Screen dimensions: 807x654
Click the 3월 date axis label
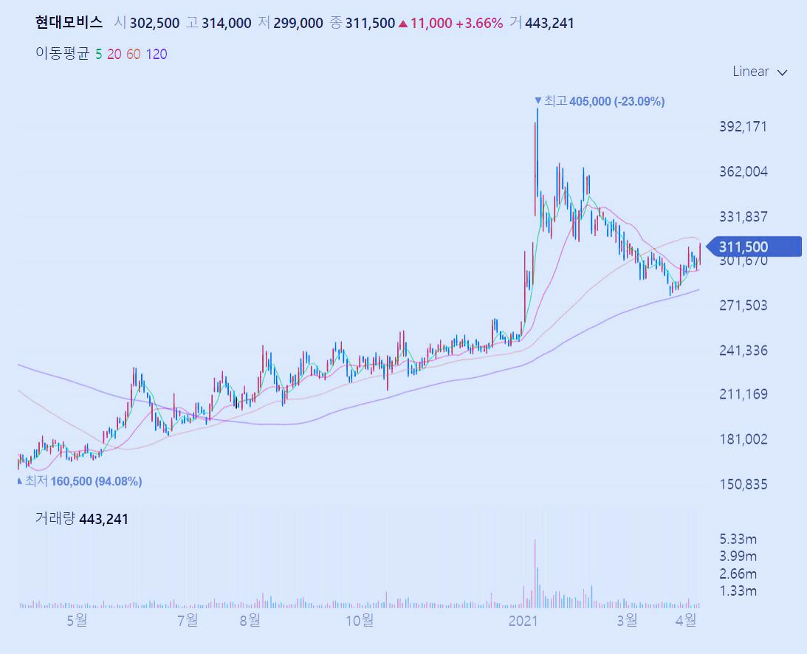click(x=628, y=620)
